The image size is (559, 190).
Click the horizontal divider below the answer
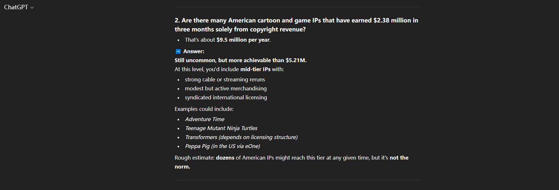pos(297,180)
